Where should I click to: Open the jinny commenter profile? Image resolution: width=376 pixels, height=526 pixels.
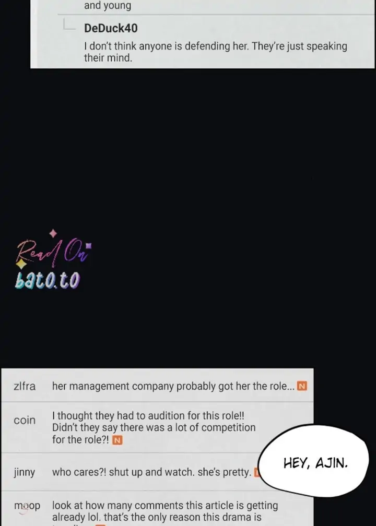[24, 473]
